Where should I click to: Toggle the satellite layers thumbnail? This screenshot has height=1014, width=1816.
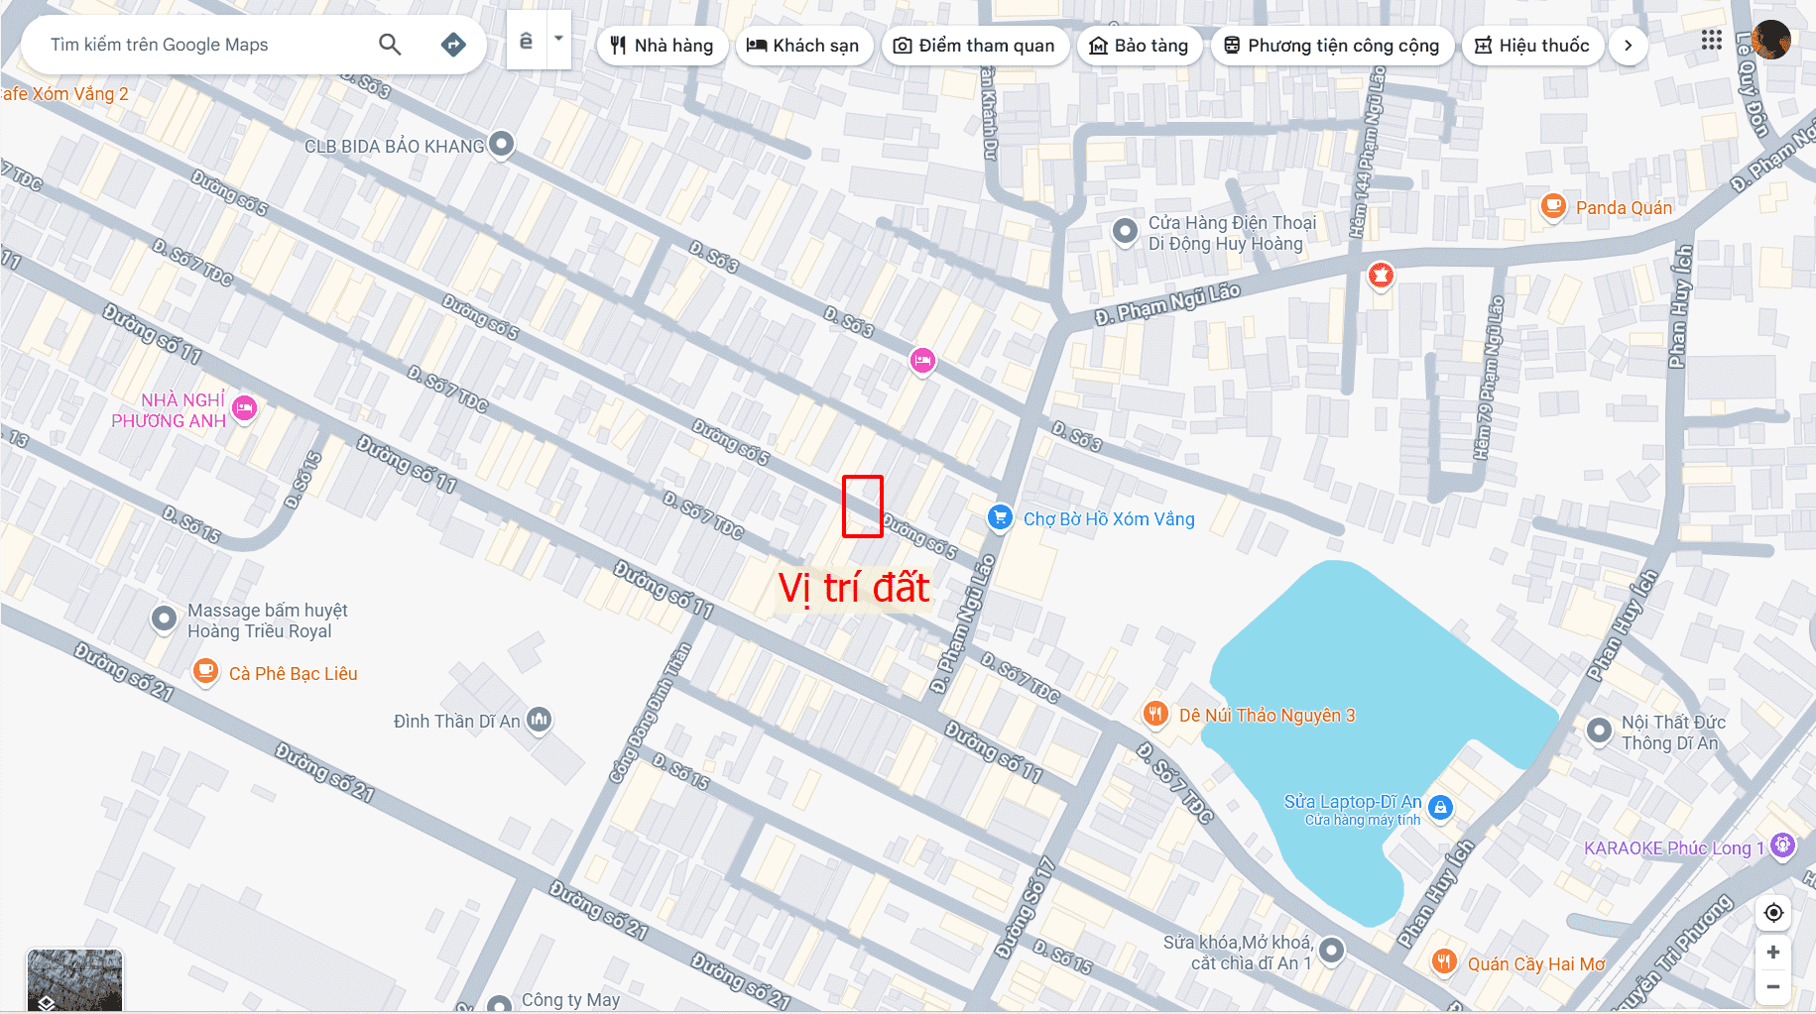pos(74,980)
